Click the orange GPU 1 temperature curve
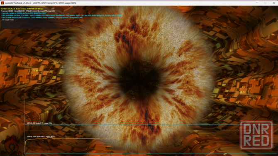Viewport: 278px width, 156px height. coord(78,139)
